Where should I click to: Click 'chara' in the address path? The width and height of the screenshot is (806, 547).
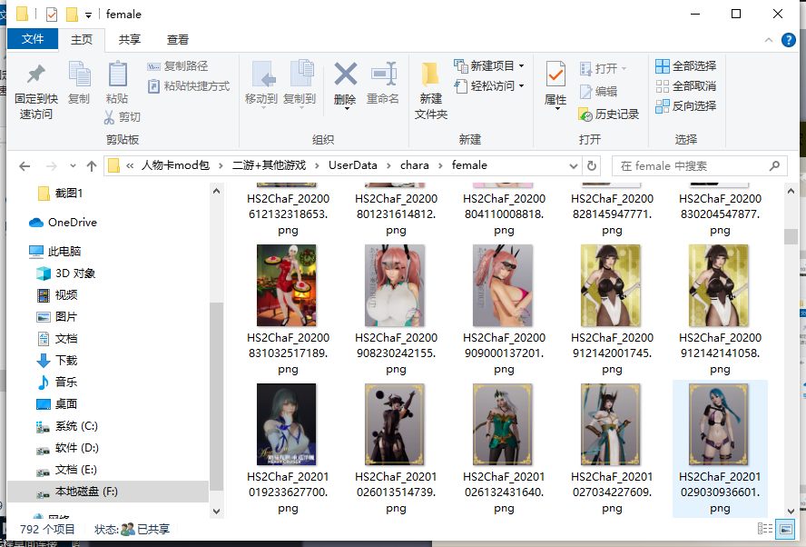414,165
